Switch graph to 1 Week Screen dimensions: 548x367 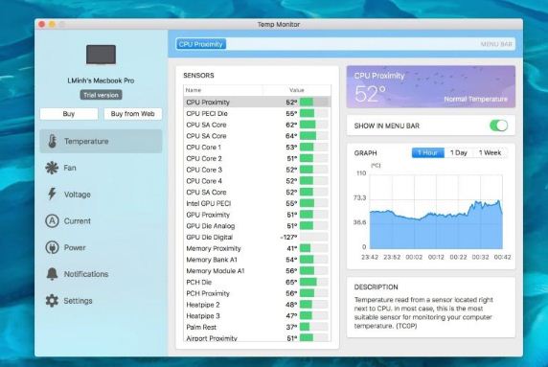(490, 152)
